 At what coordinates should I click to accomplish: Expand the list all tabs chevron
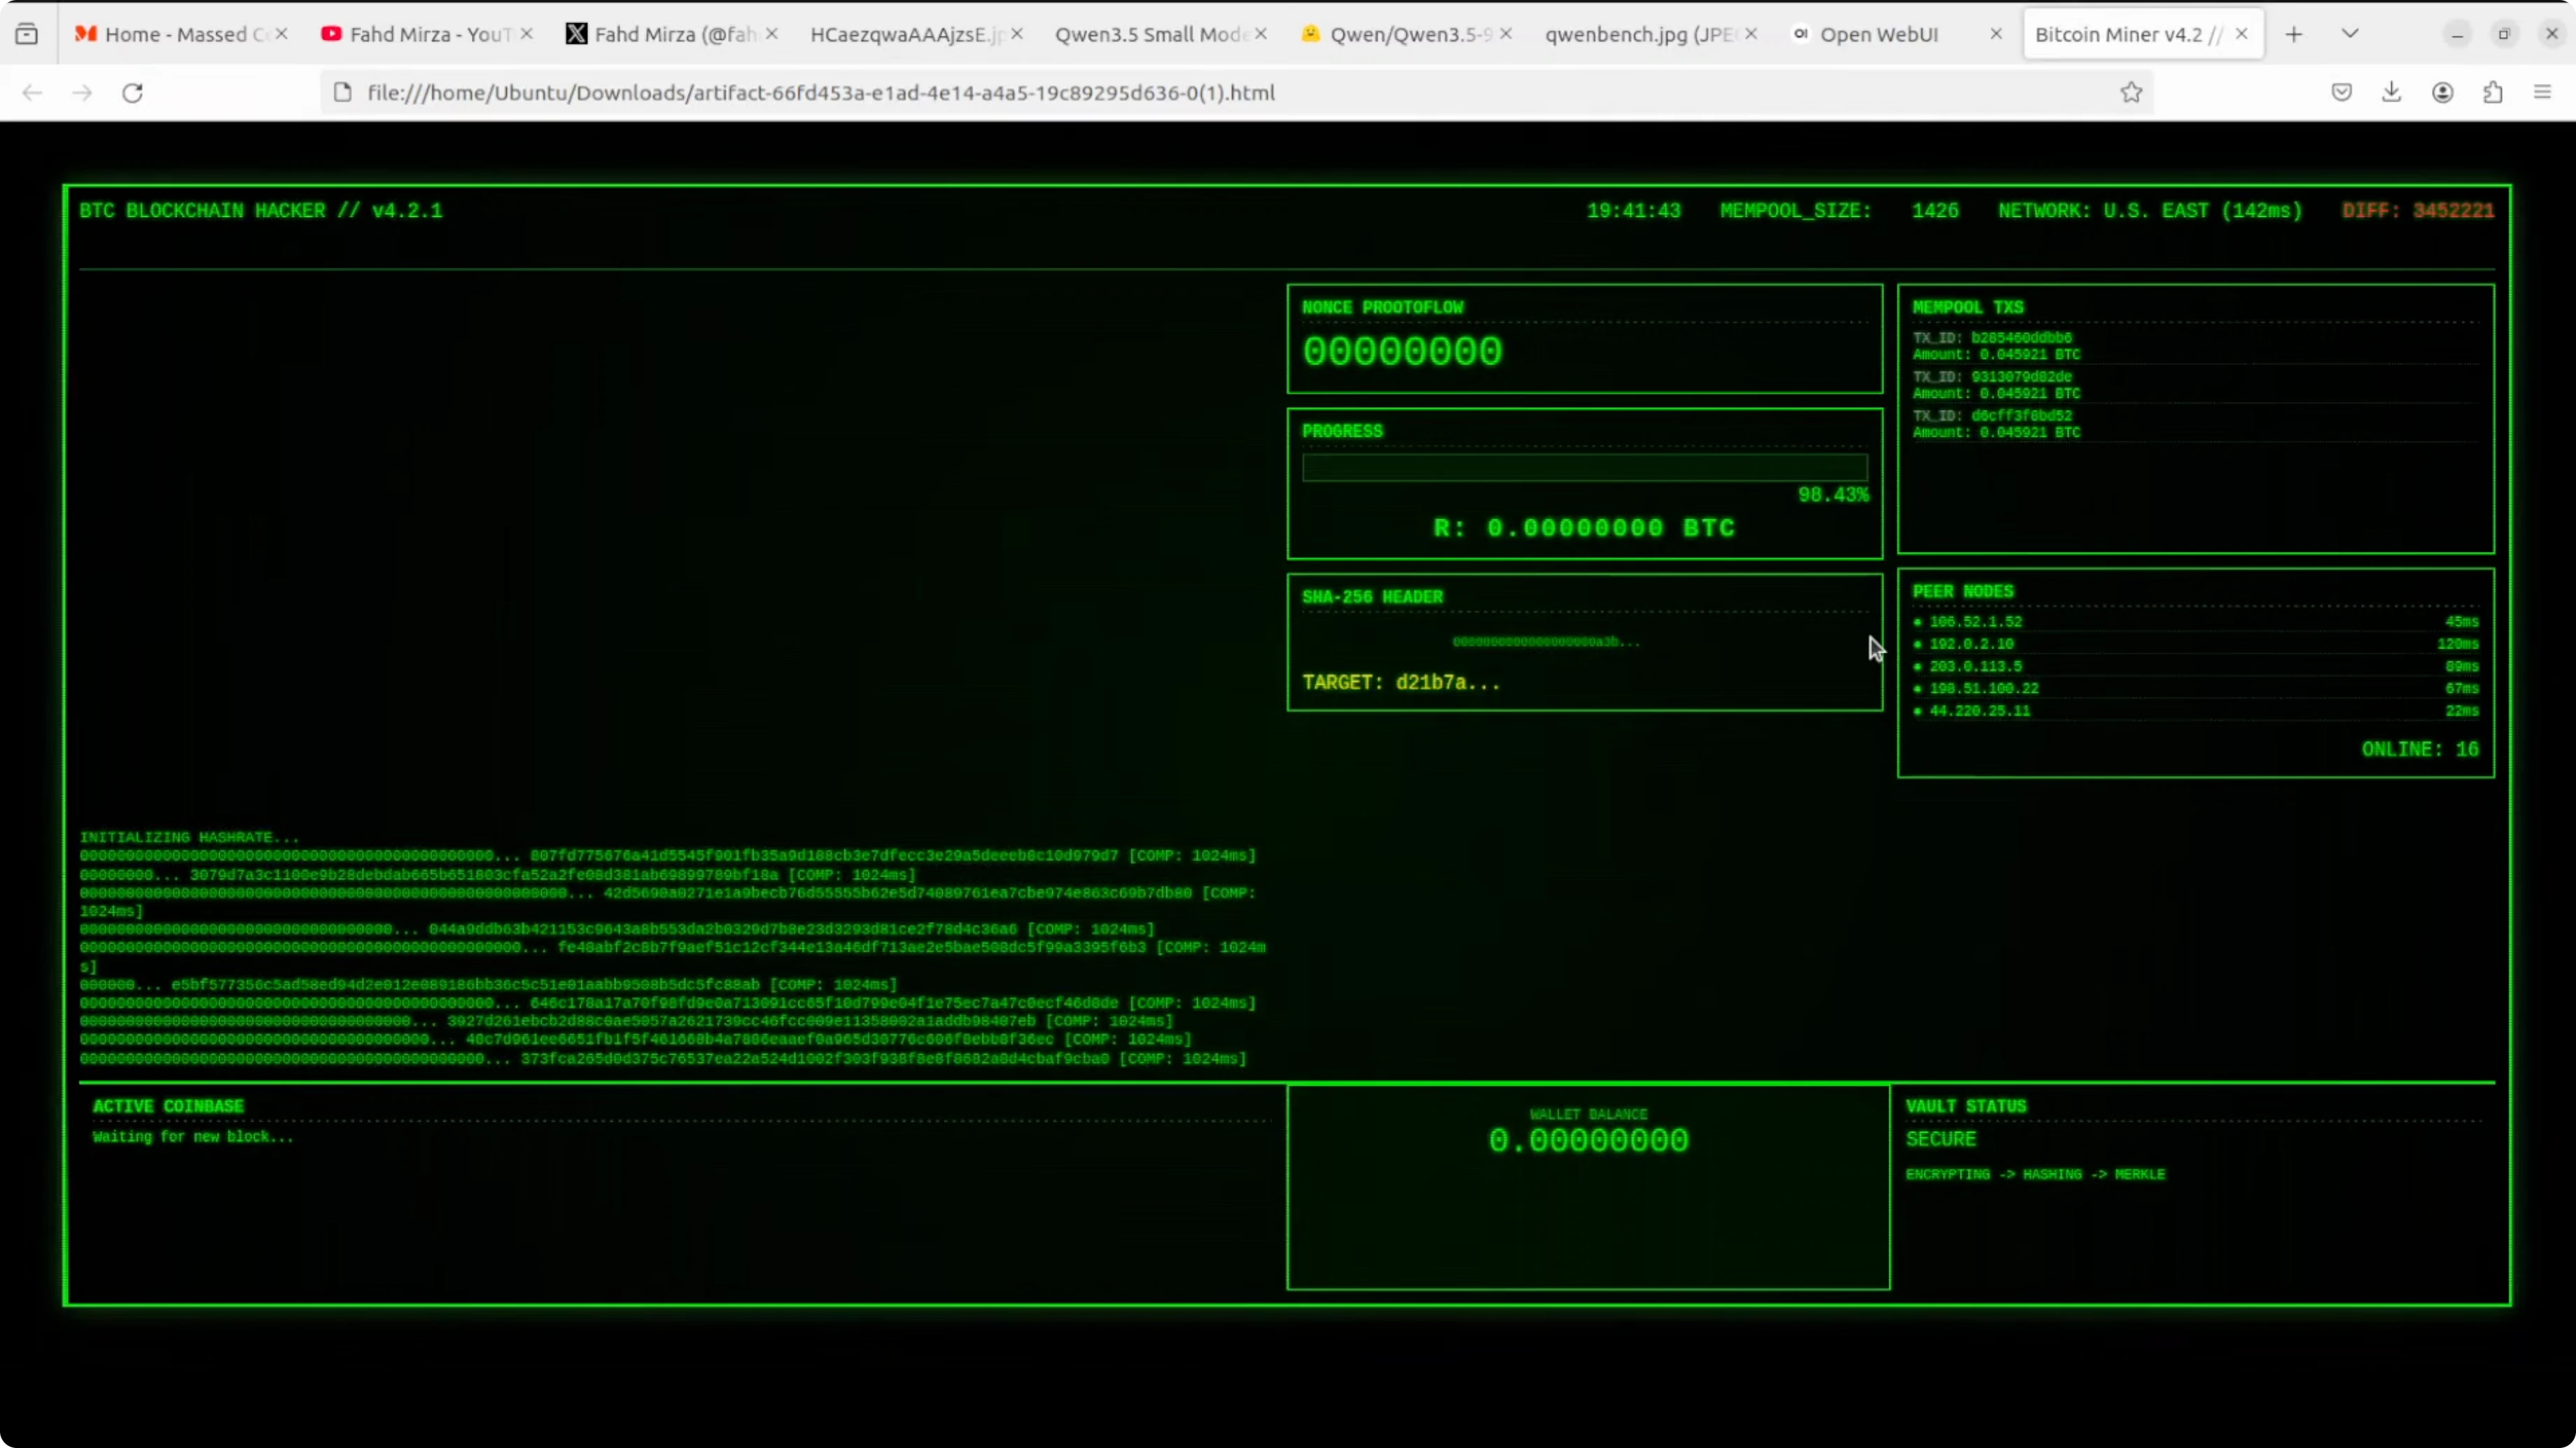click(x=2350, y=34)
